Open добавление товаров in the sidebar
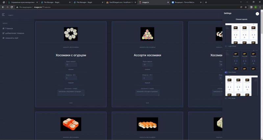263x140 pixels. (x=14, y=33)
